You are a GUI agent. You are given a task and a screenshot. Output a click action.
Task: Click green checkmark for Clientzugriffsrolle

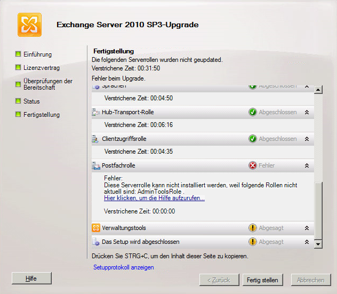point(253,139)
